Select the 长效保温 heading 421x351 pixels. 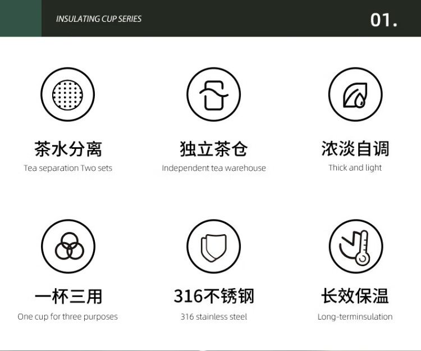pyautogui.click(x=355, y=296)
